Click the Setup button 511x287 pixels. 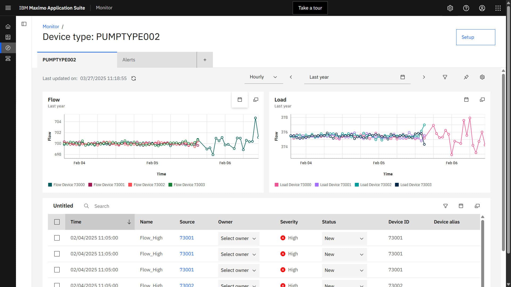[475, 37]
